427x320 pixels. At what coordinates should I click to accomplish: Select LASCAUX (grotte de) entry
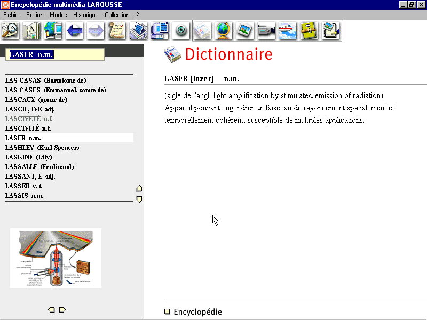36,100
